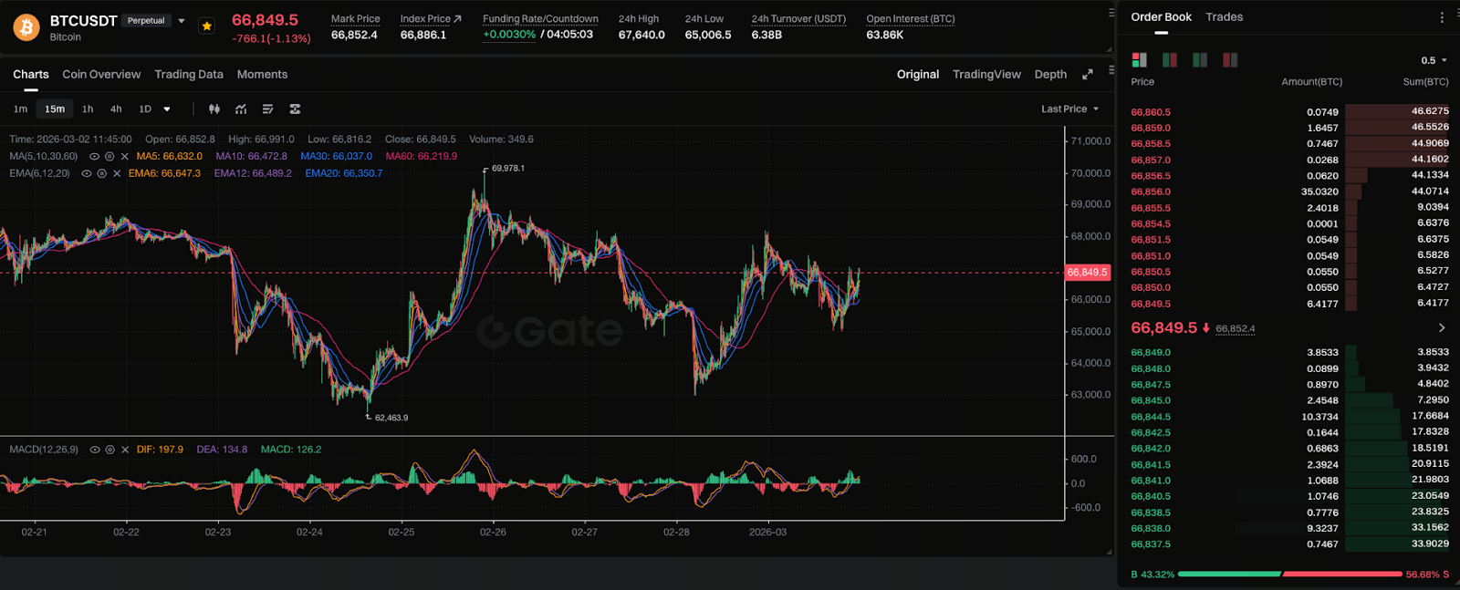Open the Coin Overview tab
Viewport: 1460px width, 590px height.
101,75
